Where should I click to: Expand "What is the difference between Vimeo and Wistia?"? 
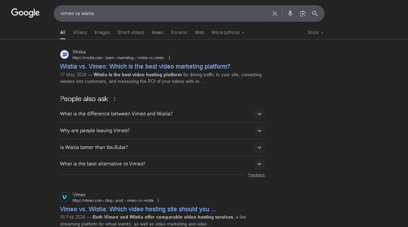pos(259,114)
